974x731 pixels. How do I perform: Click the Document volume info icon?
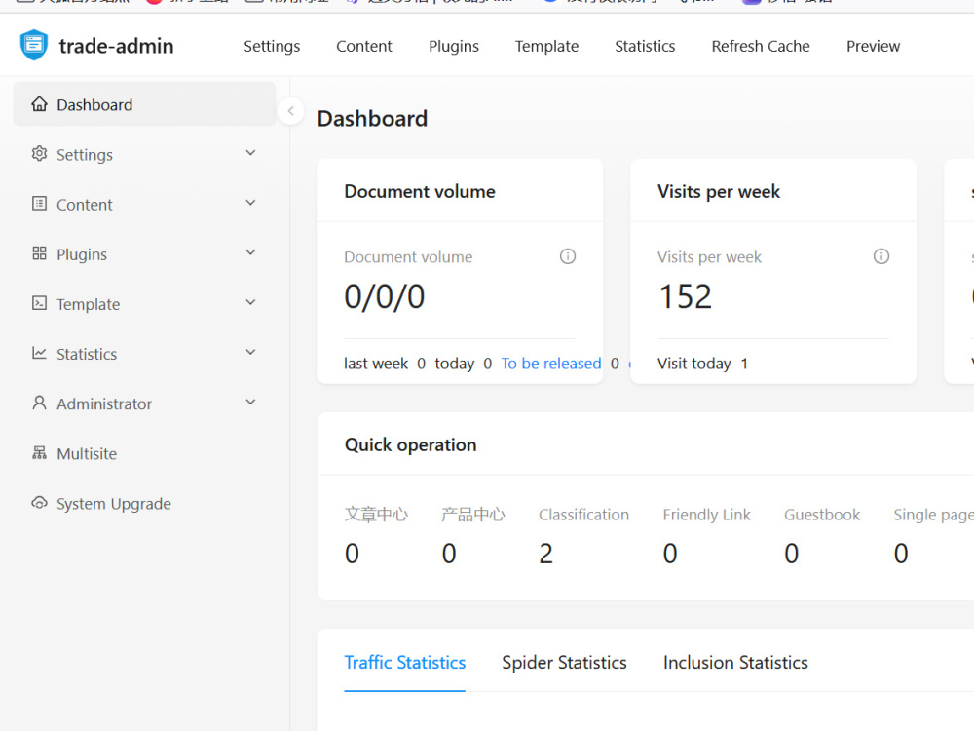click(568, 256)
